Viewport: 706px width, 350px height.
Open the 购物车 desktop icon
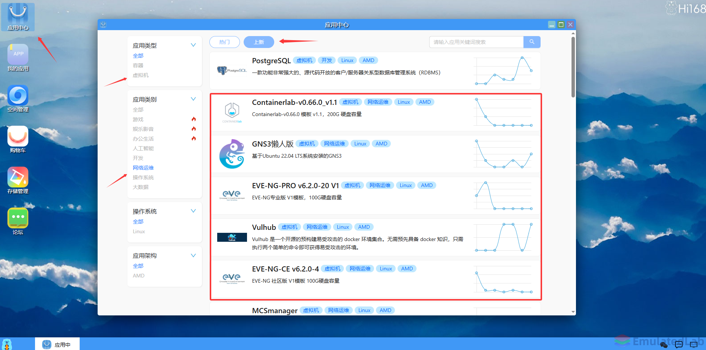[x=18, y=139]
